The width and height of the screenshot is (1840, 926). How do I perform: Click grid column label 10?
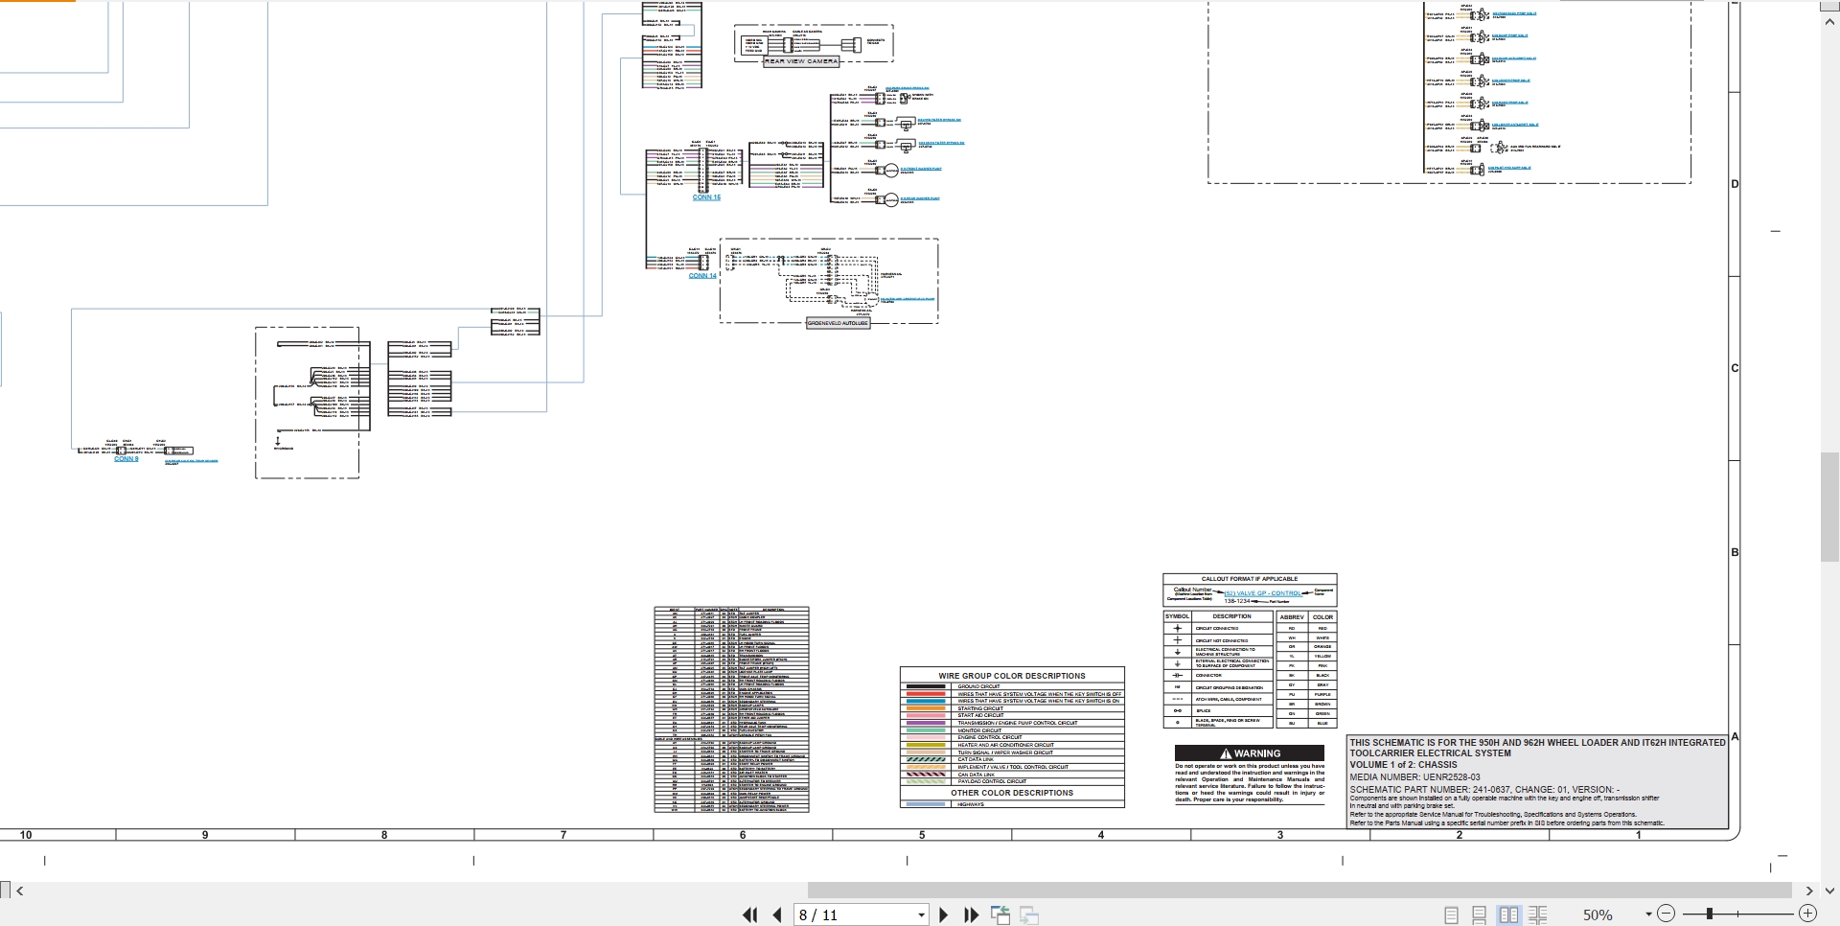coord(26,835)
